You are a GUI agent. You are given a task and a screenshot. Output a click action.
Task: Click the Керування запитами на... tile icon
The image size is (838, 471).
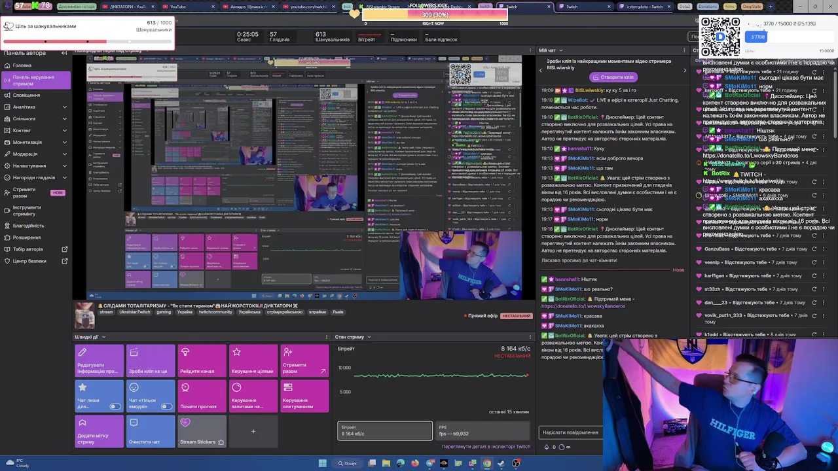(x=236, y=387)
